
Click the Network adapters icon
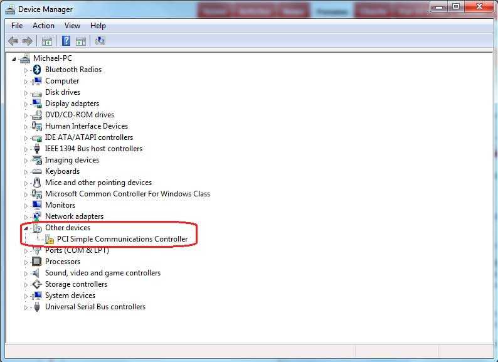(x=37, y=216)
